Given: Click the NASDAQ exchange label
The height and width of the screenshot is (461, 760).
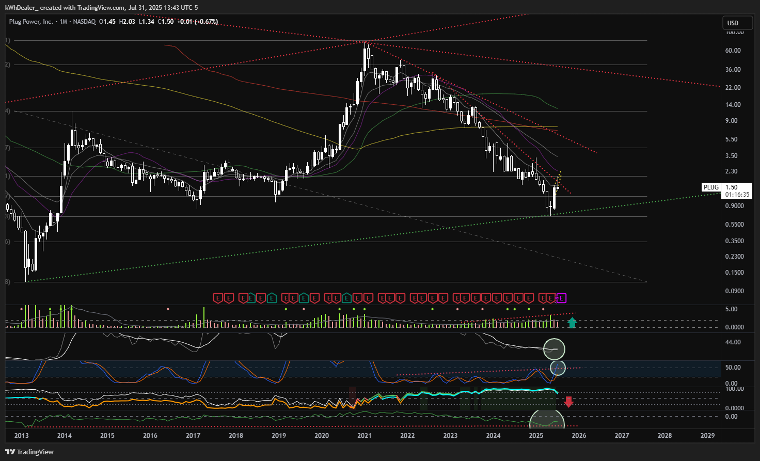Looking at the screenshot, I should (84, 22).
